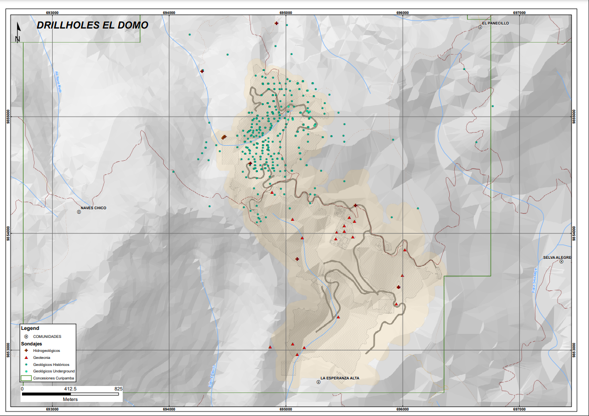Pick the Geológicos Underground dot in legend
This screenshot has height=416, width=589.
26,371
